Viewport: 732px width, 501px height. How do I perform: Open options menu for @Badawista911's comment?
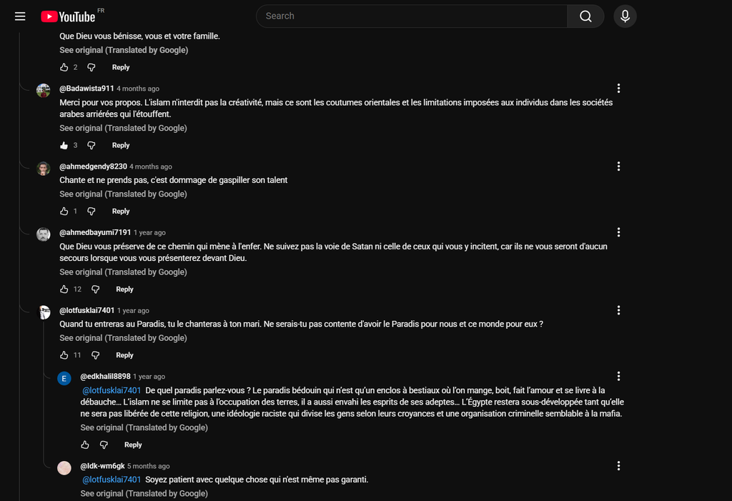[618, 89]
